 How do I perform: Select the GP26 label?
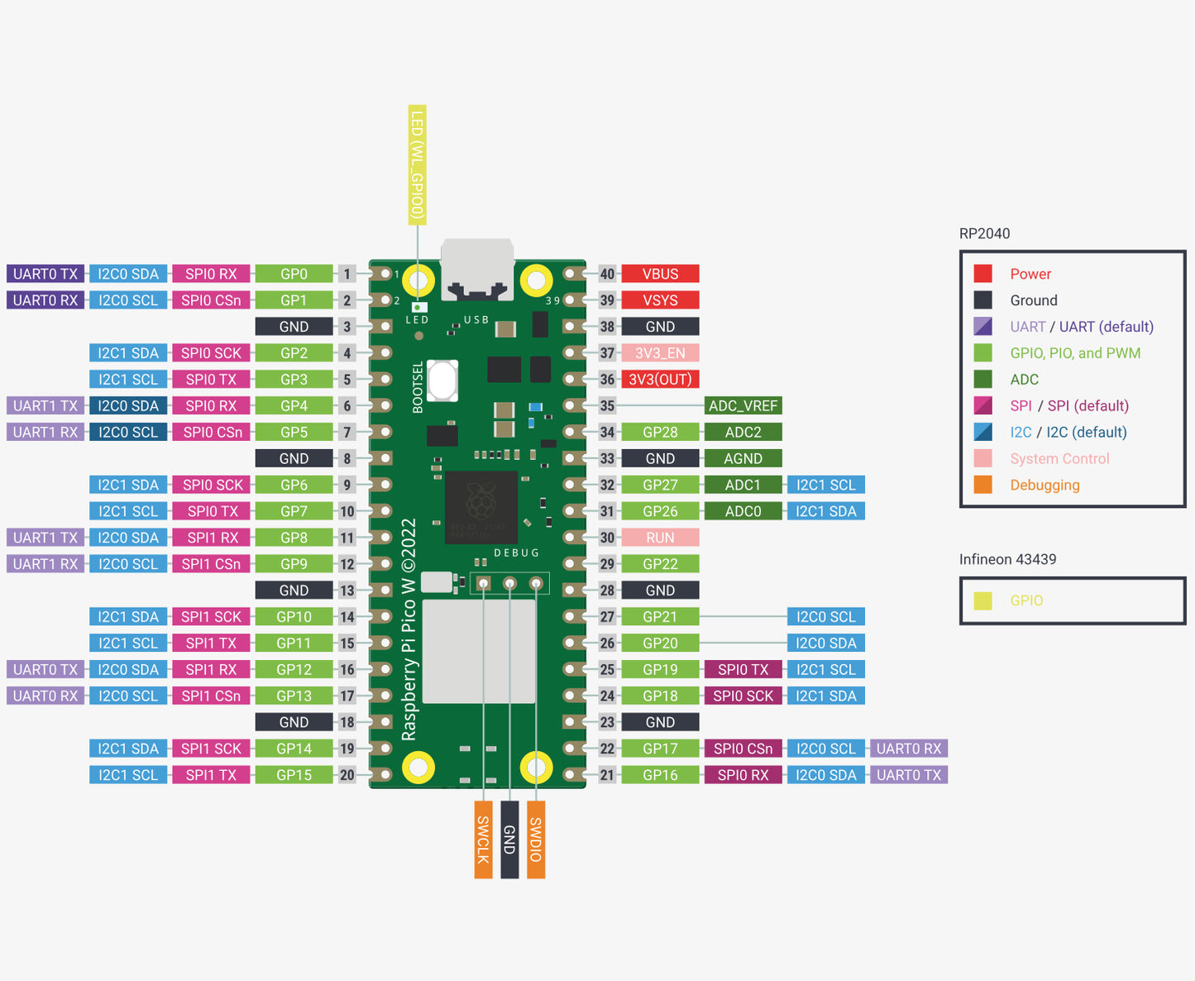click(660, 511)
